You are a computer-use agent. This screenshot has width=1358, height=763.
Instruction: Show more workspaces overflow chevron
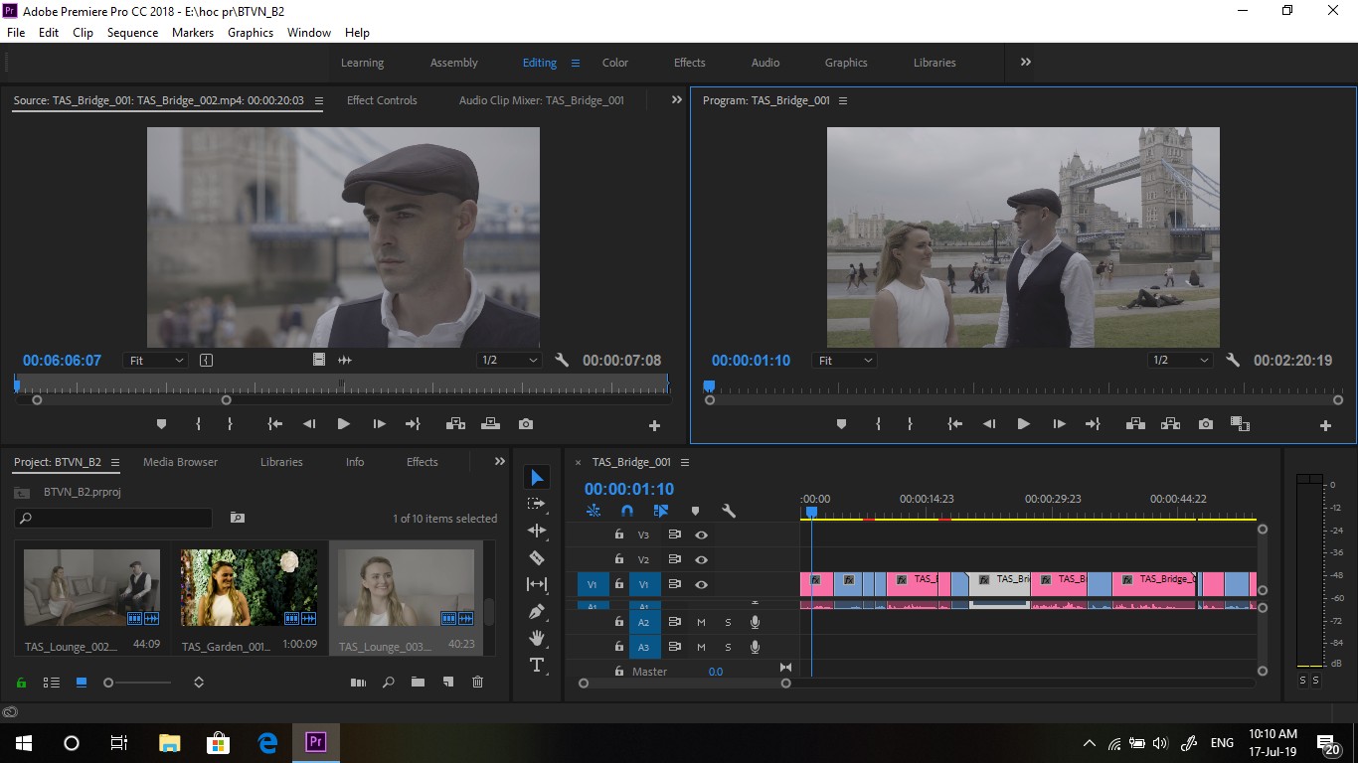(1025, 62)
